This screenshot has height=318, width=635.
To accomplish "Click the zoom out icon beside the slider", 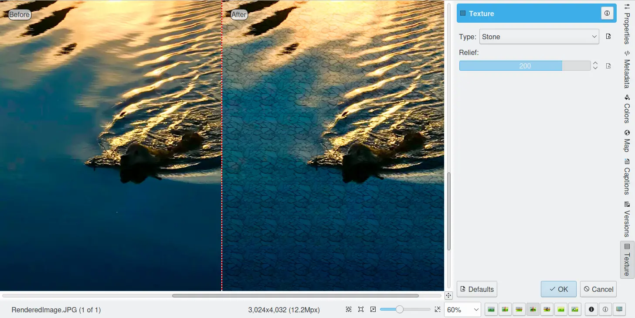I will point(373,309).
